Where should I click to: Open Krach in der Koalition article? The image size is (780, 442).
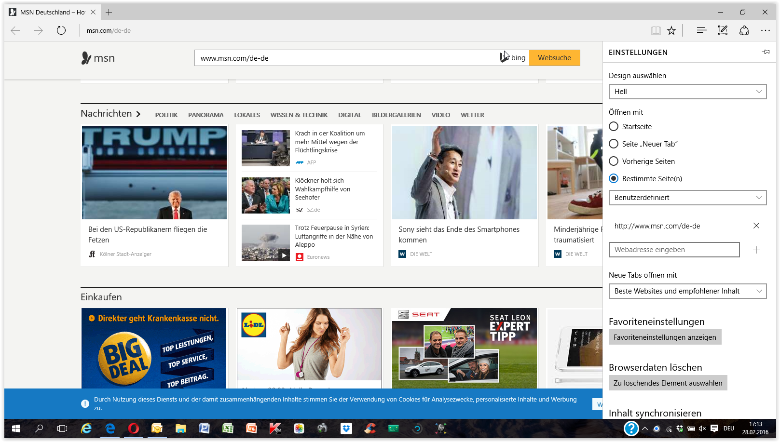tap(330, 142)
